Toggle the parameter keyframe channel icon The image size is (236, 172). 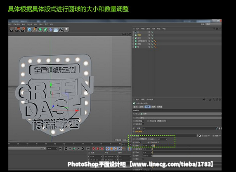point(120,148)
